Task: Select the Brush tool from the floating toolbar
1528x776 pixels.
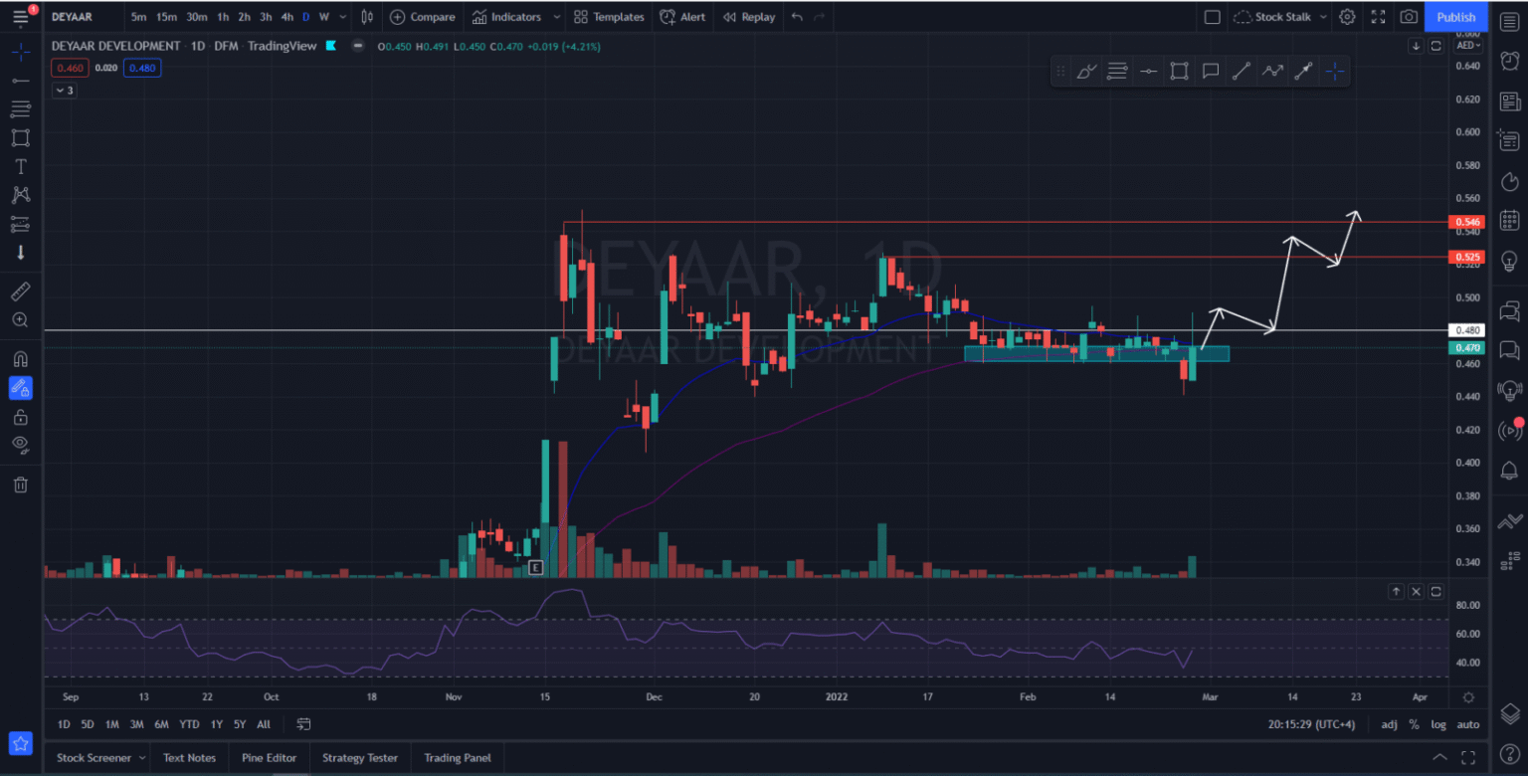Action: point(1086,71)
